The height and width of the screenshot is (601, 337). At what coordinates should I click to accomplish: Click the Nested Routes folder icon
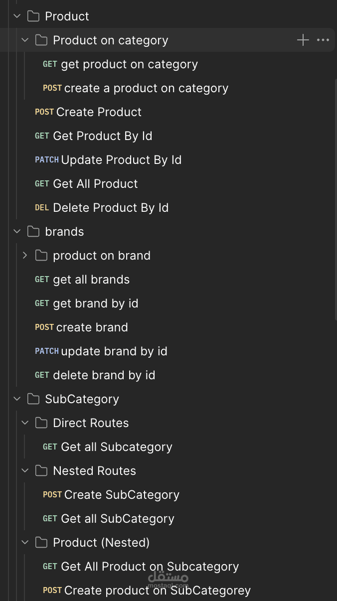click(41, 471)
